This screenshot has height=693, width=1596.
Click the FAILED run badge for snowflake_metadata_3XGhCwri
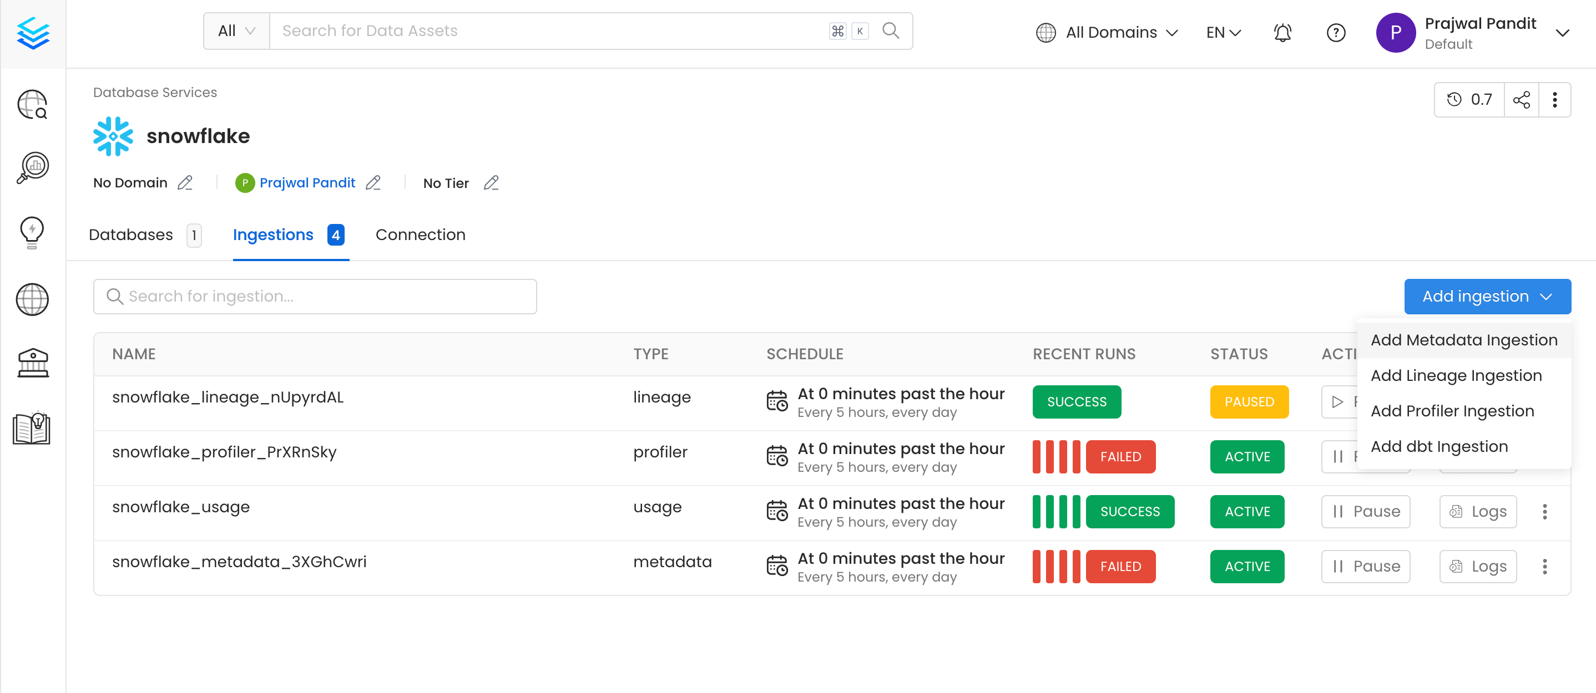pyautogui.click(x=1120, y=566)
